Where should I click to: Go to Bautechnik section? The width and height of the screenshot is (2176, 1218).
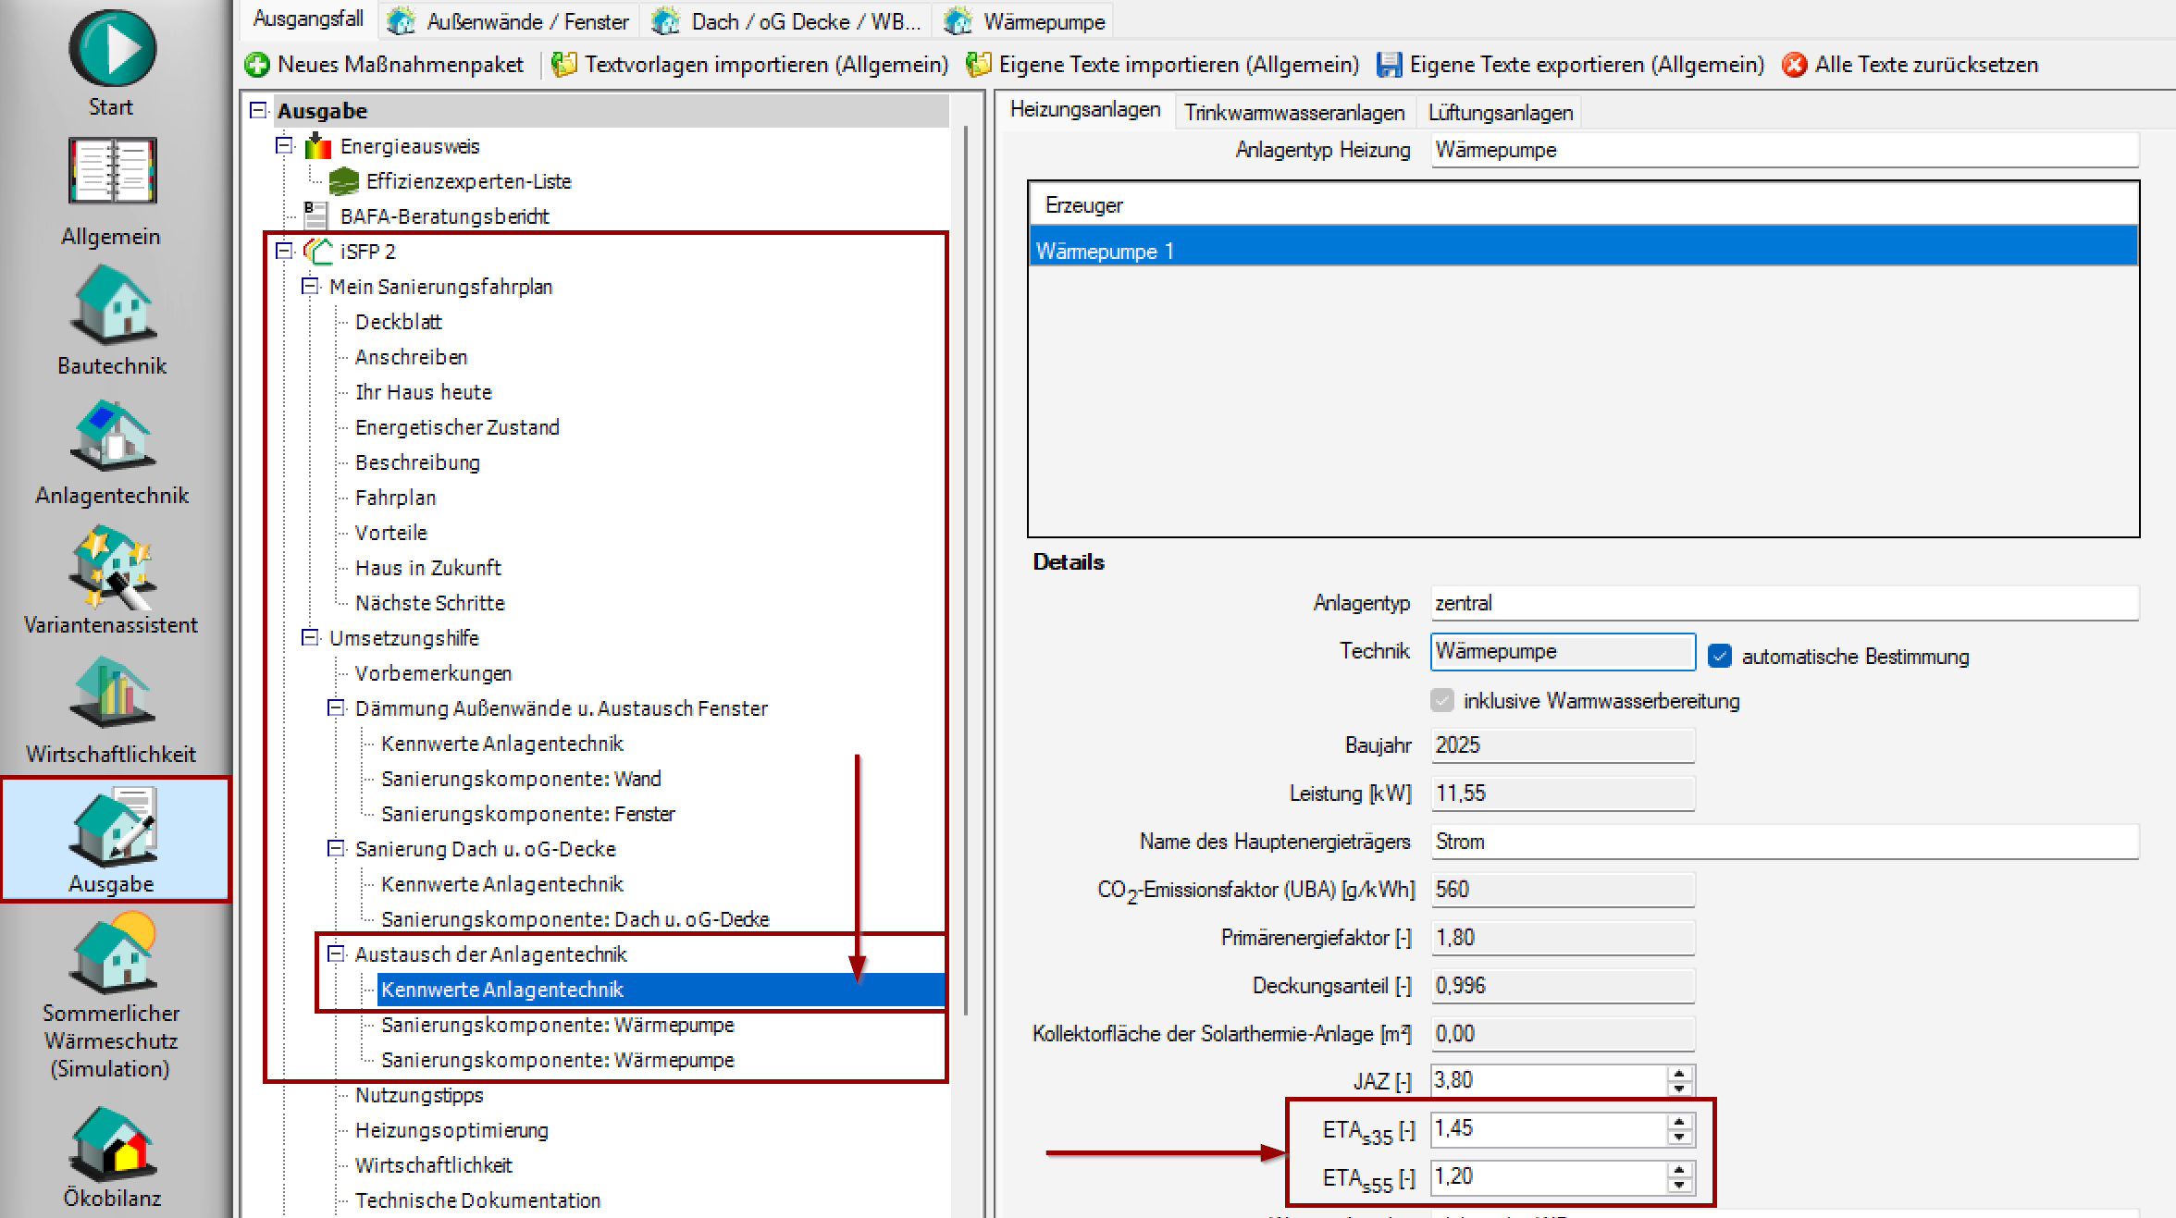click(112, 303)
